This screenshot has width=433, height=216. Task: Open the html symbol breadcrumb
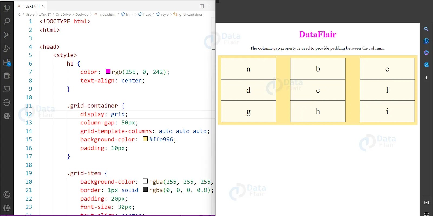[127, 14]
